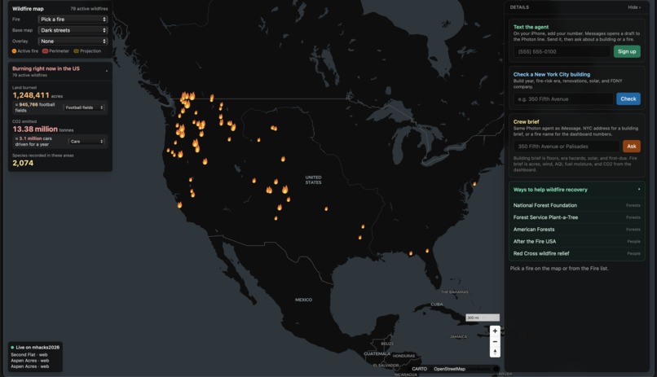The width and height of the screenshot is (657, 377).
Task: Select the southernmost fire marker in New Mexico
Action: pos(276,218)
